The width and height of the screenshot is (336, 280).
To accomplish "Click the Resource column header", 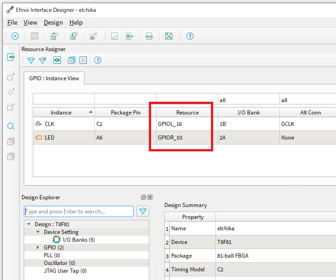I will click(187, 112).
